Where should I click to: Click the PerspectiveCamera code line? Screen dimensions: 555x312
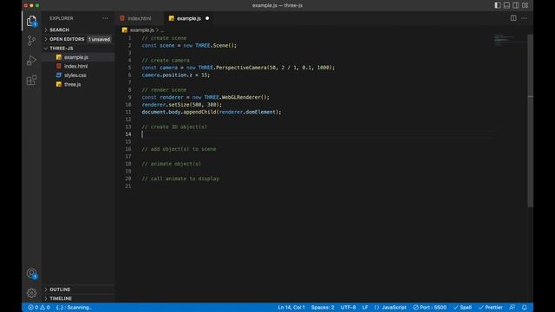(238, 68)
